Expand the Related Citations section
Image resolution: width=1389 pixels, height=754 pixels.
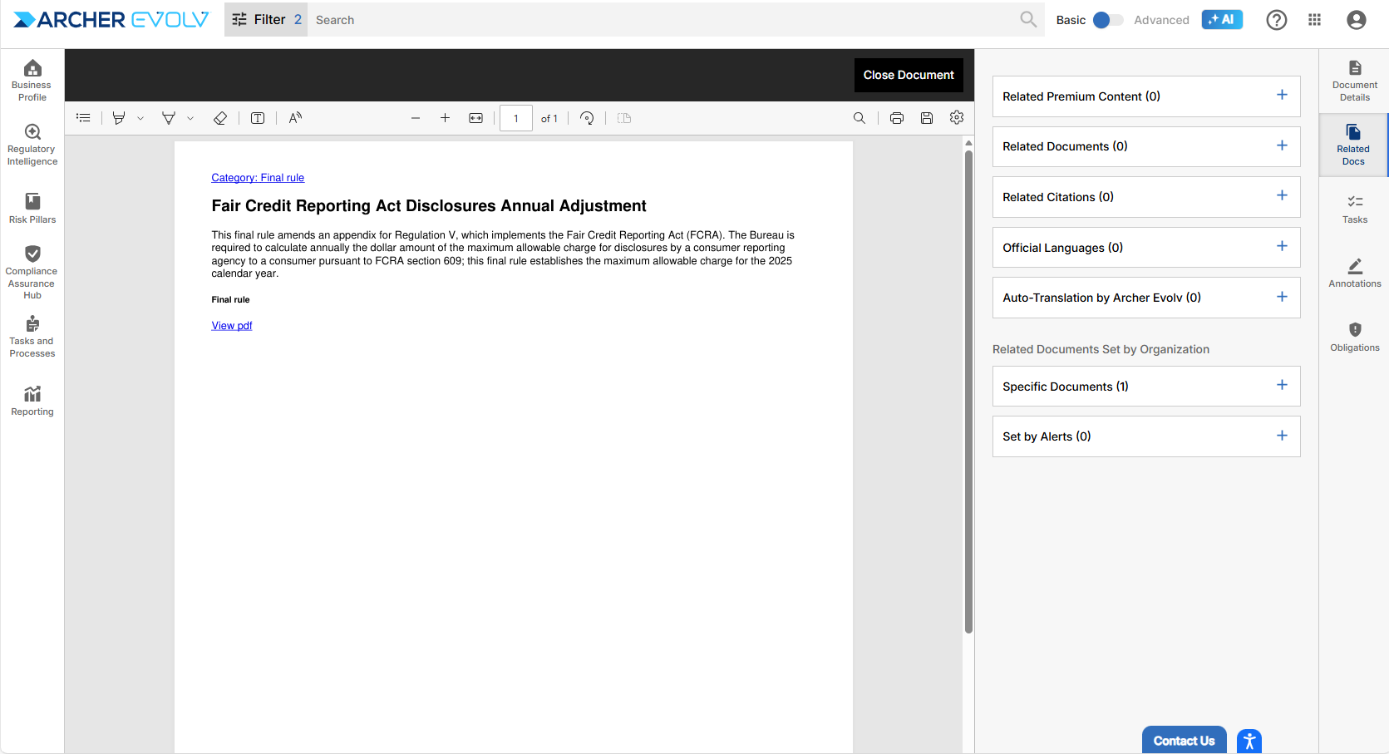click(x=1282, y=196)
